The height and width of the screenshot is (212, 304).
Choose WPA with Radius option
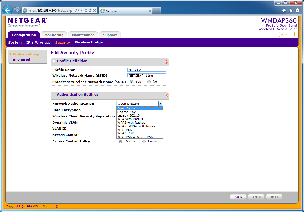(140, 119)
